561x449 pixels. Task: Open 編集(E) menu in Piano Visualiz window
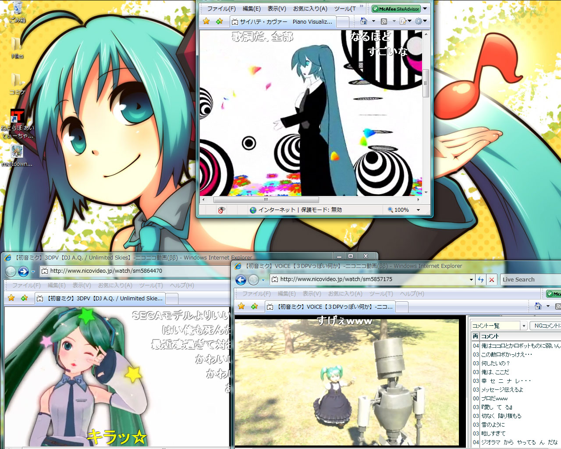[252, 9]
